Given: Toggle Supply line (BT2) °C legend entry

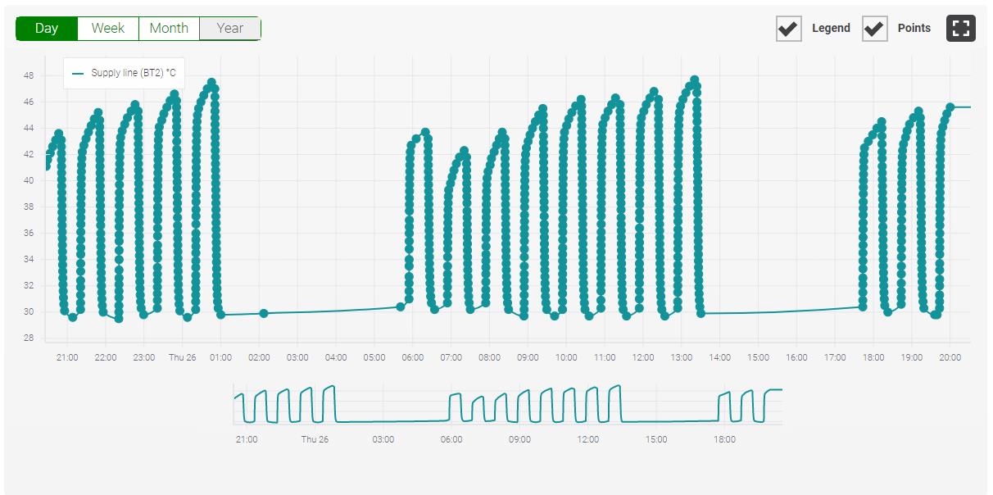Looking at the screenshot, I should 124,73.
